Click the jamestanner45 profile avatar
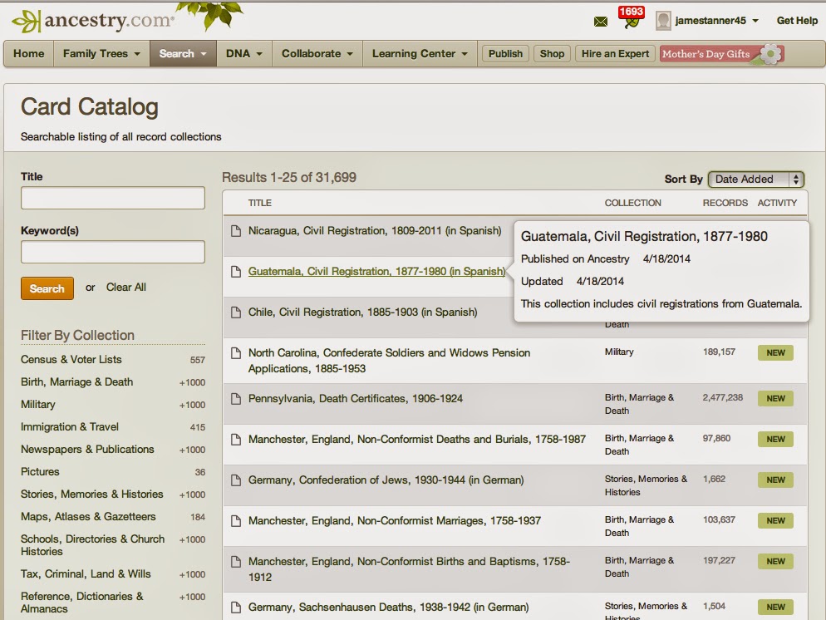The width and height of the screenshot is (826, 620). [x=663, y=21]
